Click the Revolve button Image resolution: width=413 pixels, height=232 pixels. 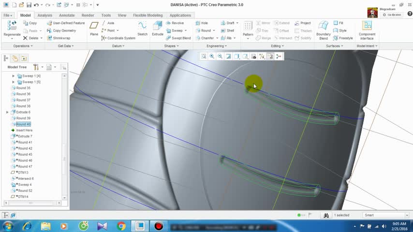pos(175,23)
